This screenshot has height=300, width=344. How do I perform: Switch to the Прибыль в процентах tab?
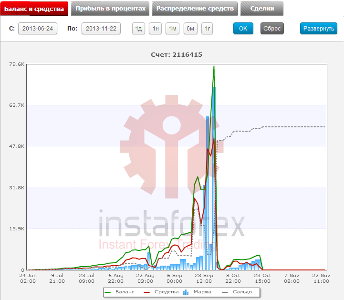point(110,9)
